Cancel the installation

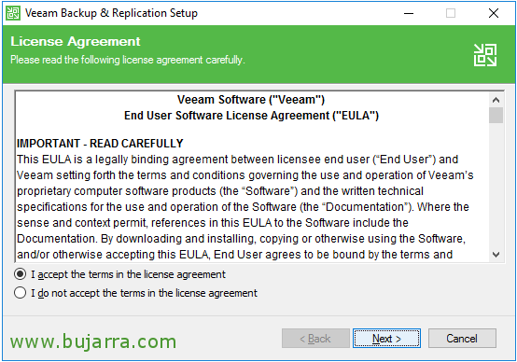click(x=462, y=339)
